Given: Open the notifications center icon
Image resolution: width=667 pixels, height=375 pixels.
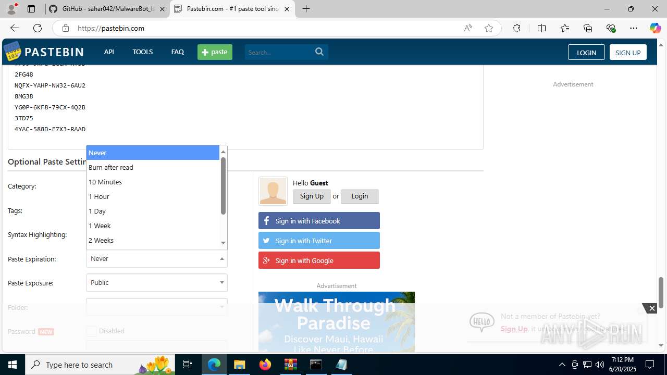Looking at the screenshot, I should coord(650,365).
